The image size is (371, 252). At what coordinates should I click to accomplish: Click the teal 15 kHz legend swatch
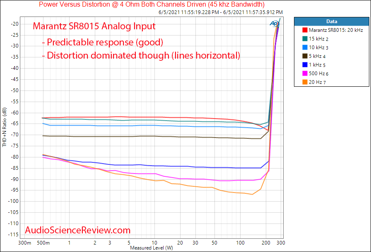click(x=305, y=39)
